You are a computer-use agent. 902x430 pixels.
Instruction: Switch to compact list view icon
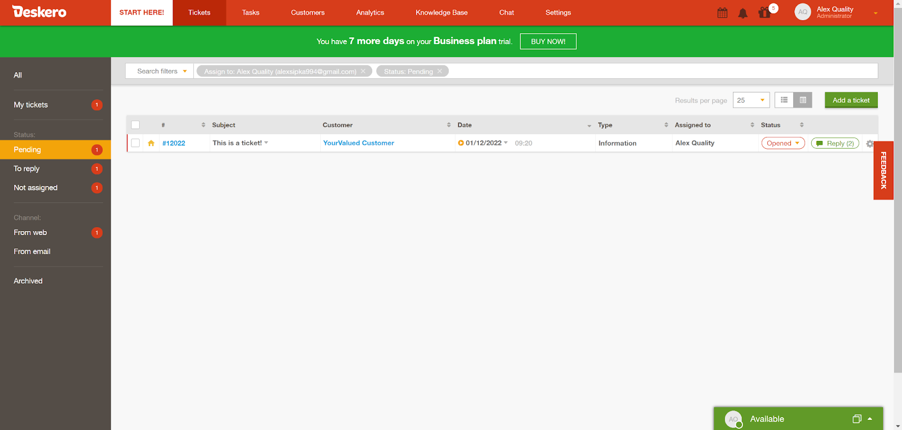point(784,100)
